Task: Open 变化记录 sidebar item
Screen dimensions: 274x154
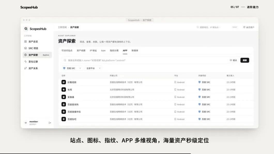Action: pyautogui.click(x=37, y=62)
